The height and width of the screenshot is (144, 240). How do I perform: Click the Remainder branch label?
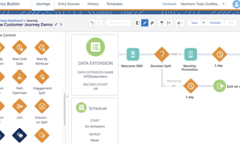[174, 83]
